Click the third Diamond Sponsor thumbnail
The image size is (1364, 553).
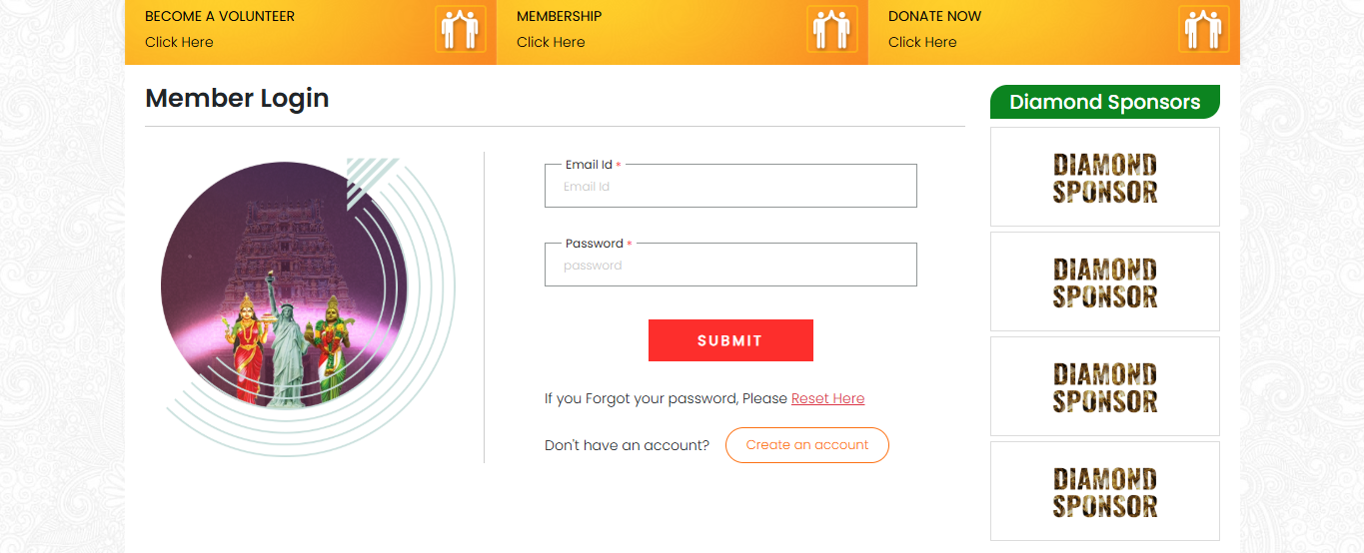click(x=1104, y=386)
